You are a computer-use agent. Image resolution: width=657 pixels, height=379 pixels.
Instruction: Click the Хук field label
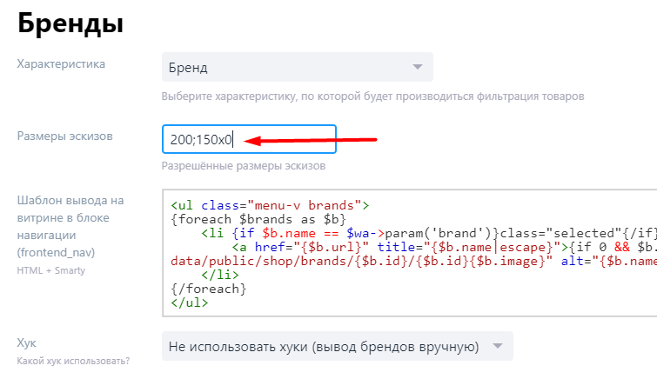coord(28,343)
